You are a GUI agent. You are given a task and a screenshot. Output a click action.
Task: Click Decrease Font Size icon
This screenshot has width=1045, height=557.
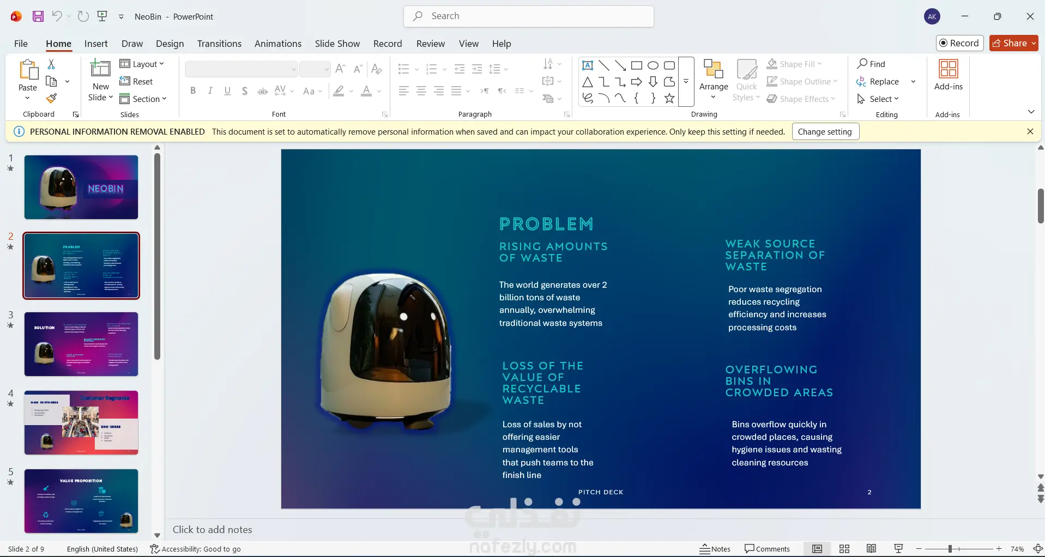click(358, 69)
